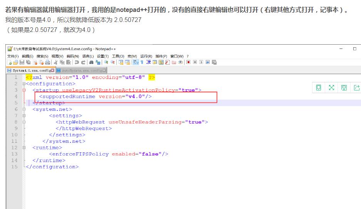
Task: Click the Save All toolbar icon
Action: (28, 62)
